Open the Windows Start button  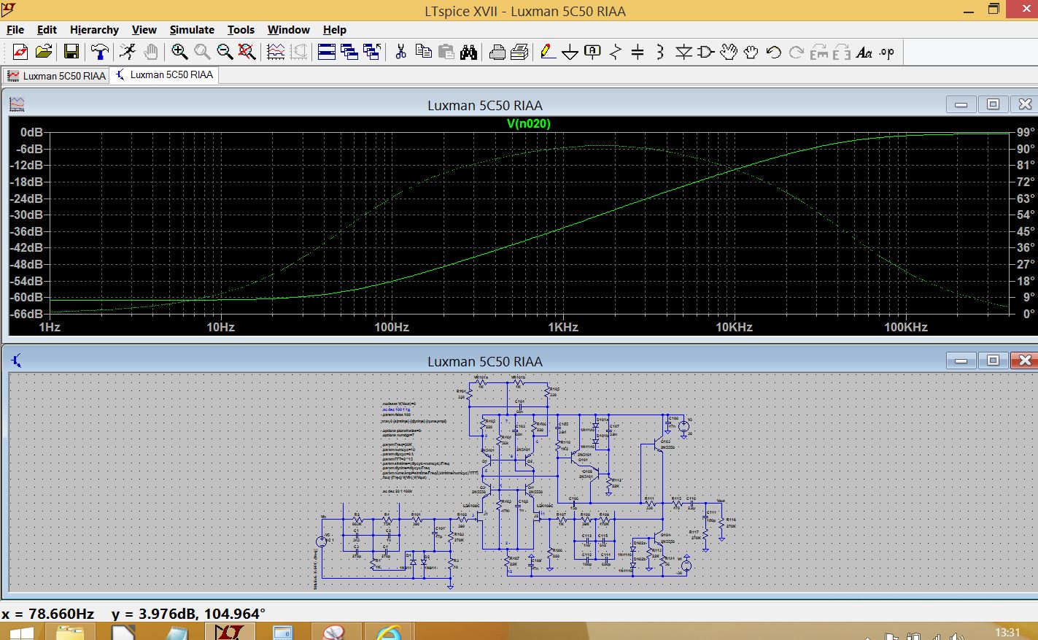[20, 632]
